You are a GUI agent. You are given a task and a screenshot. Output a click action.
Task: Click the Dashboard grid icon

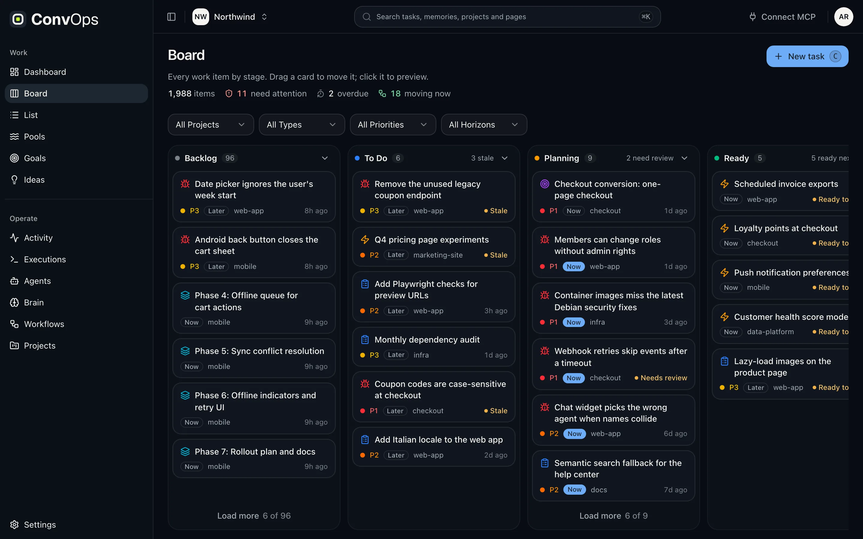pyautogui.click(x=14, y=72)
